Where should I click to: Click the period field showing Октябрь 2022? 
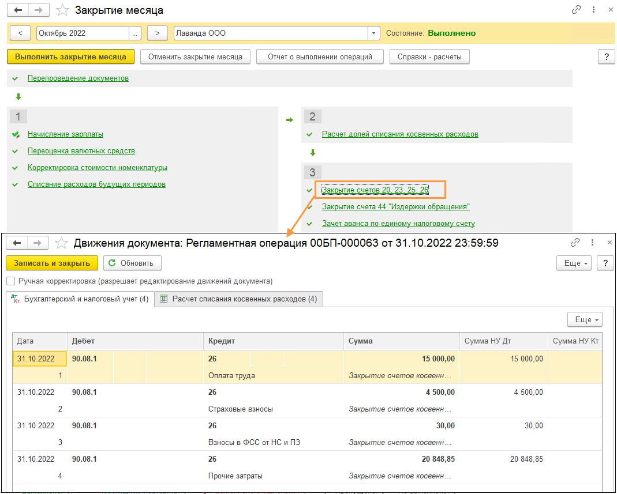click(x=83, y=33)
